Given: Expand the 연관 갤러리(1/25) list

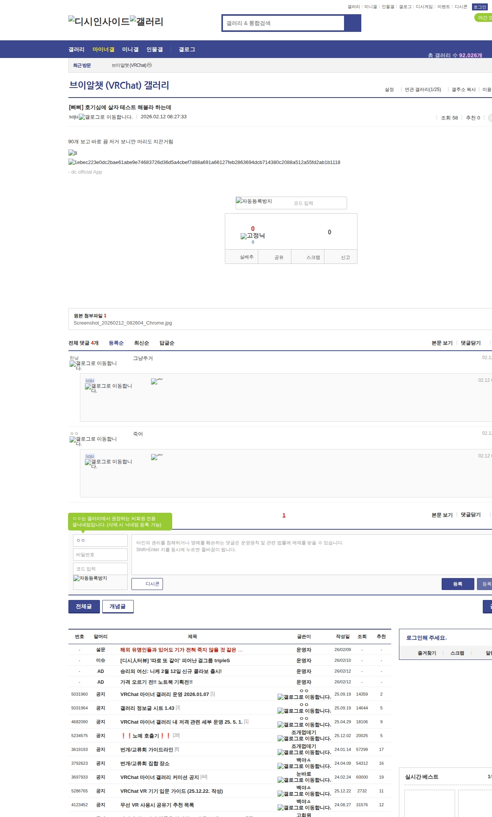Looking at the screenshot, I should pyautogui.click(x=422, y=89).
